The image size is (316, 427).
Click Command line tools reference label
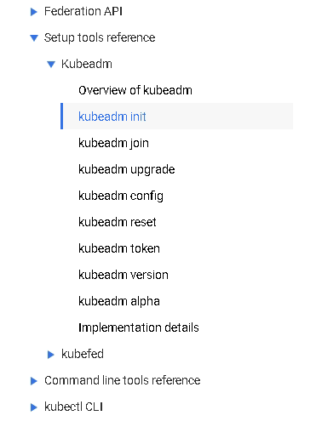point(123,380)
